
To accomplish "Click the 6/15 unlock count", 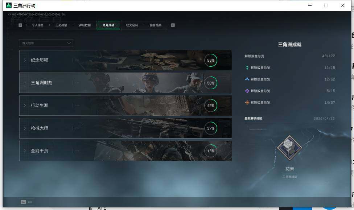I will 330,91.
